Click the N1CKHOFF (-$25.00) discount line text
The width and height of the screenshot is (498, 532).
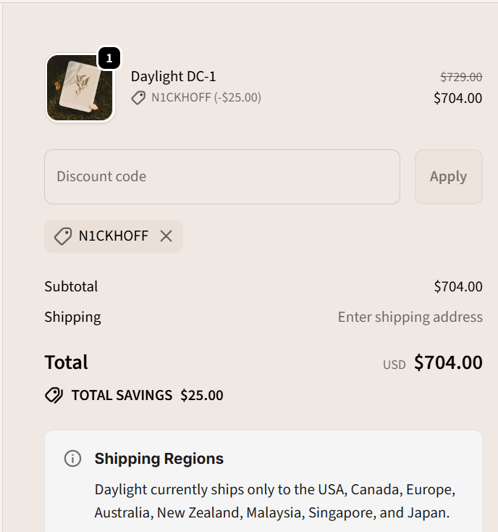pos(206,98)
